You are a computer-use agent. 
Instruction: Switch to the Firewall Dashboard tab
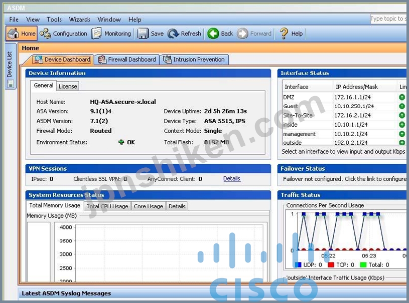[127, 60]
